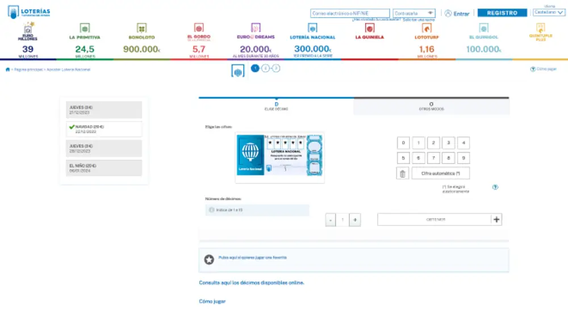Click digit 9 on the keypad
568x322 pixels.
tap(463, 158)
